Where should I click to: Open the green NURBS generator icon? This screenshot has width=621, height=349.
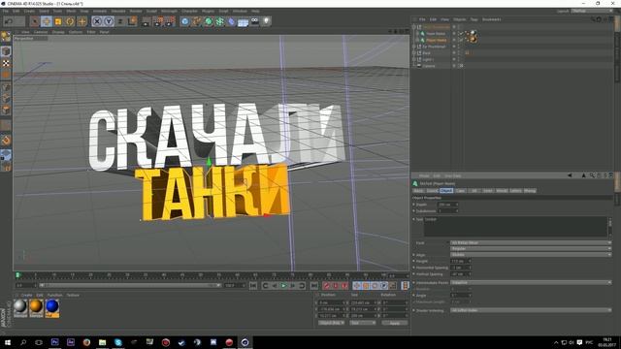(209, 21)
